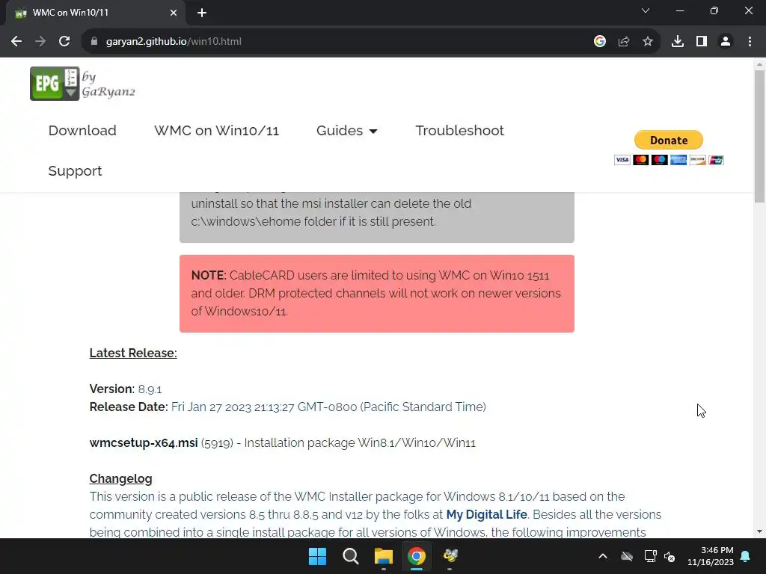
Task: Open the Chrome three-dot menu
Action: click(750, 42)
